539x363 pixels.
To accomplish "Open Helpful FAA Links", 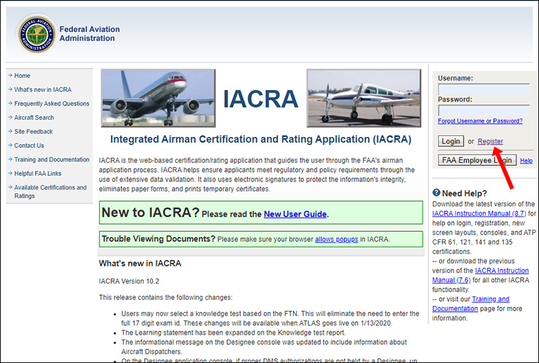I will tap(38, 173).
